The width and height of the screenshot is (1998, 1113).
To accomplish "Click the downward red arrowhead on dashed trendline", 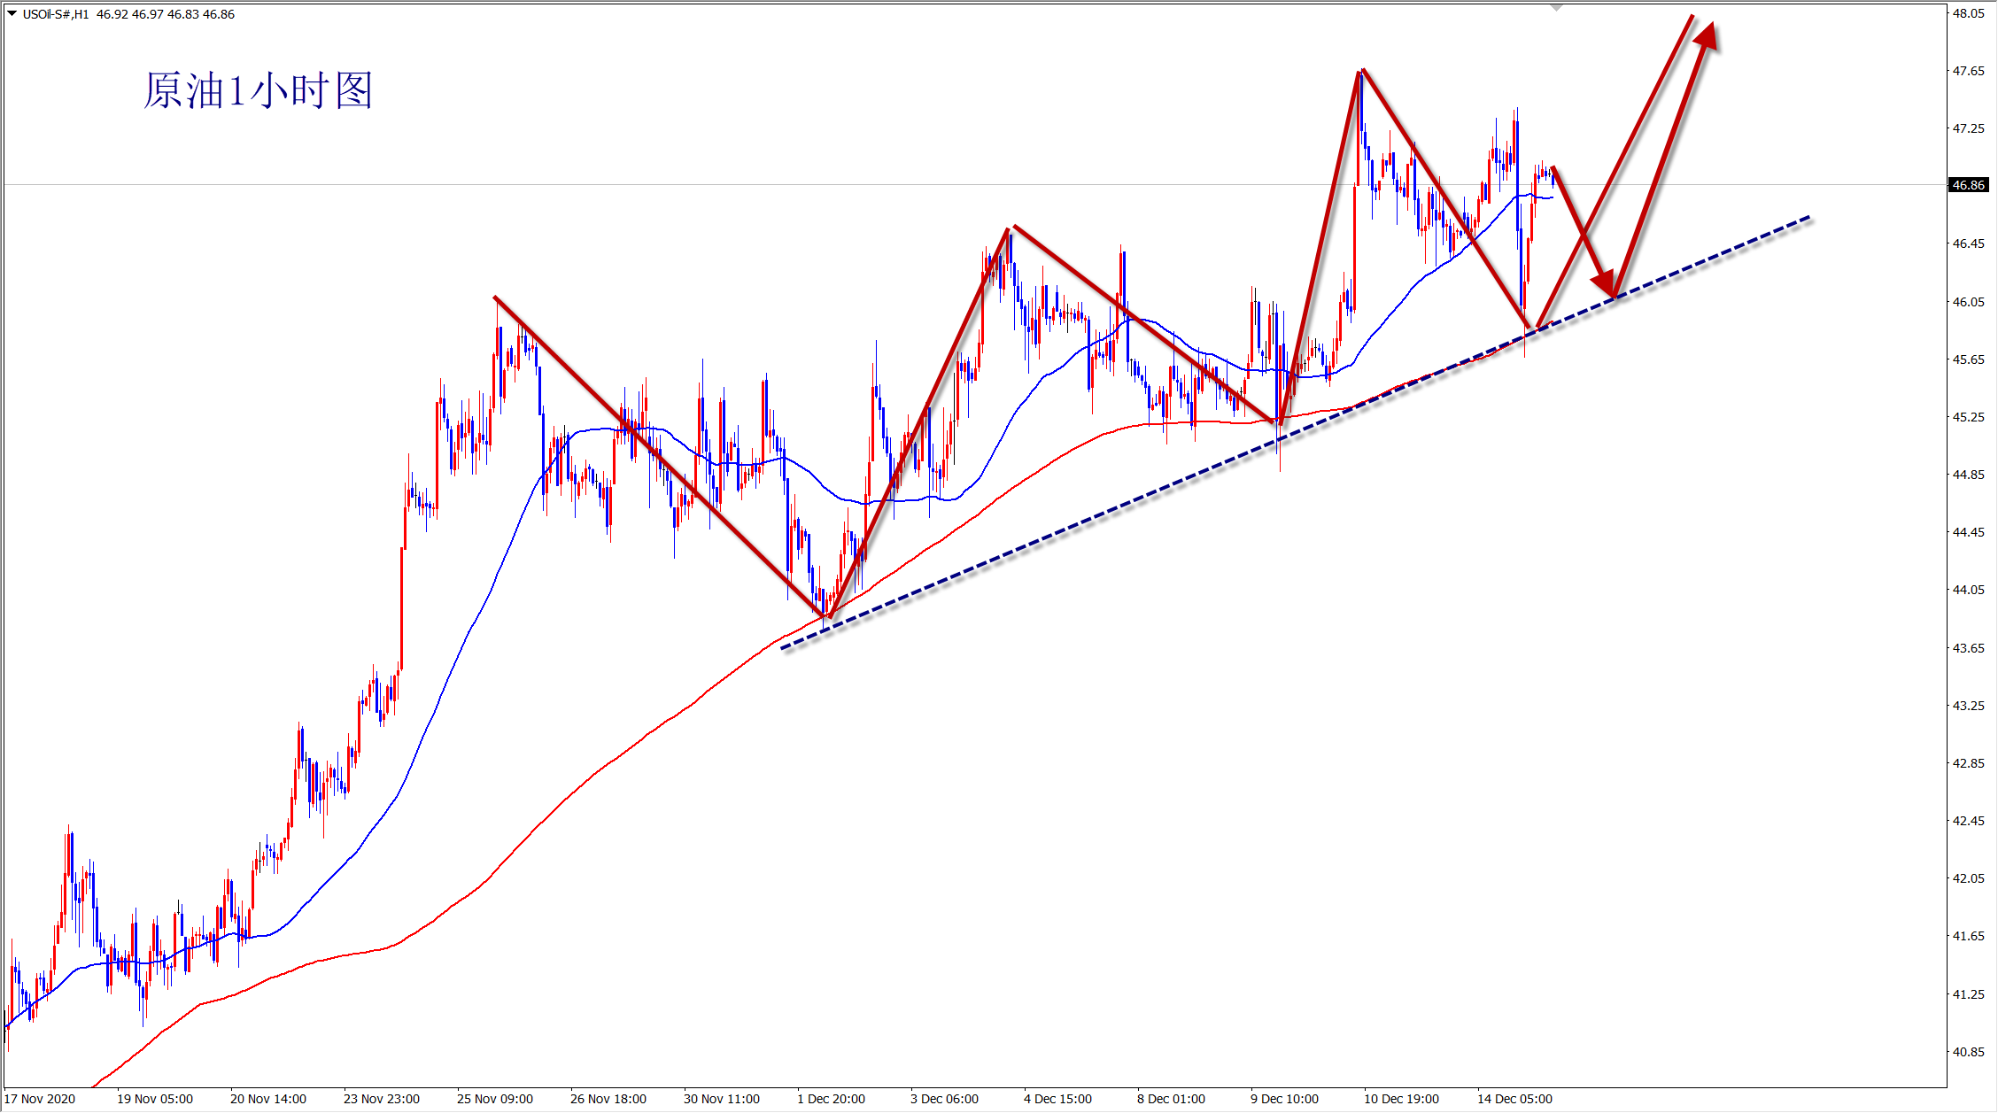I will tap(1605, 283).
